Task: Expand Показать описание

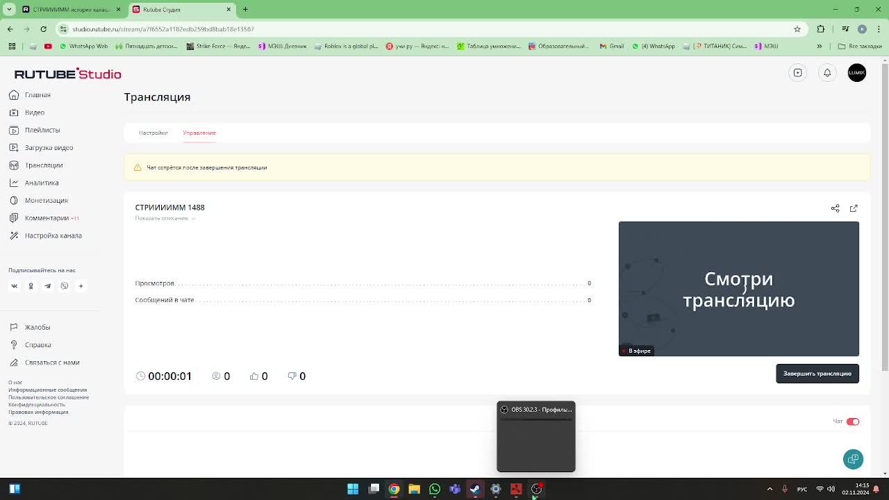Action: (x=165, y=218)
